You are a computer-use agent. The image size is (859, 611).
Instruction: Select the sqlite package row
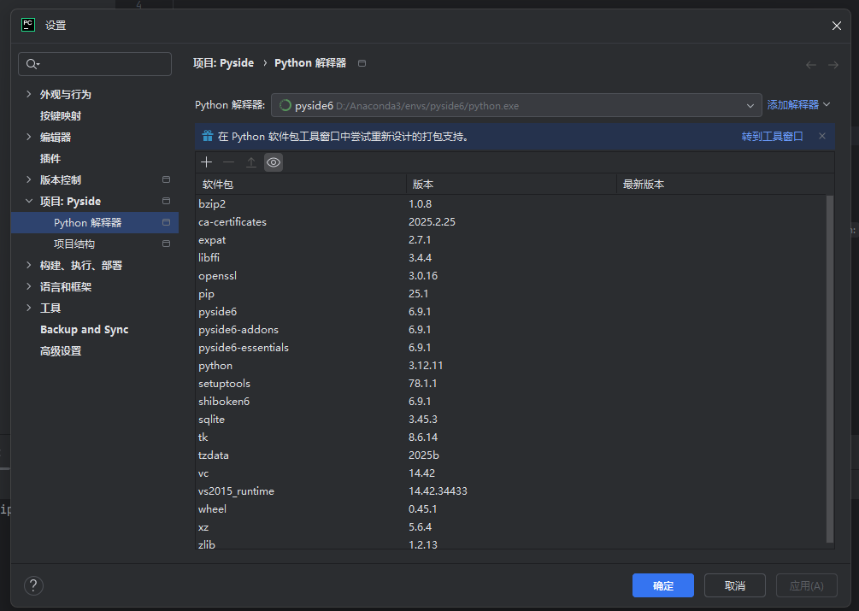[x=510, y=420]
